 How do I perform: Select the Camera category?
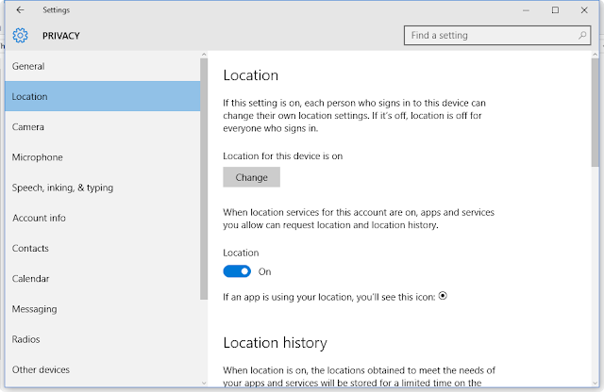point(28,127)
